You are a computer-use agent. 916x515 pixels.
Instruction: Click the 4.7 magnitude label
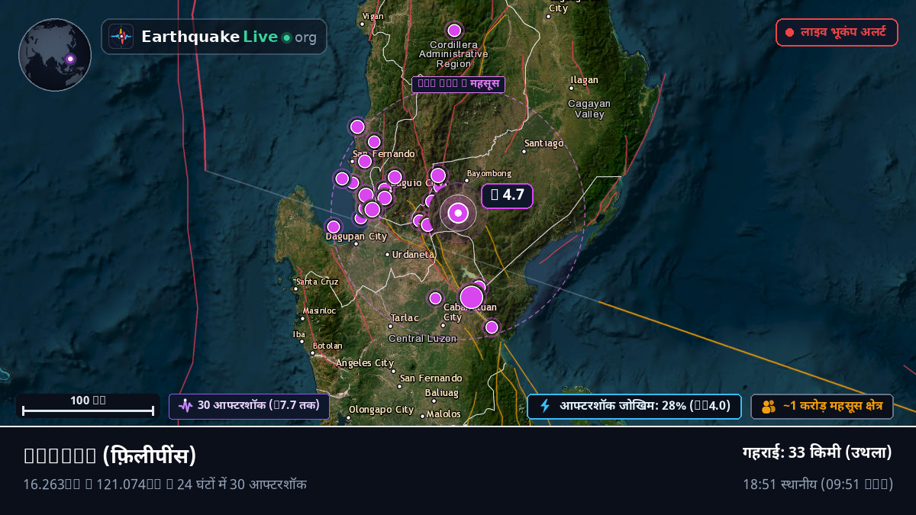[507, 195]
